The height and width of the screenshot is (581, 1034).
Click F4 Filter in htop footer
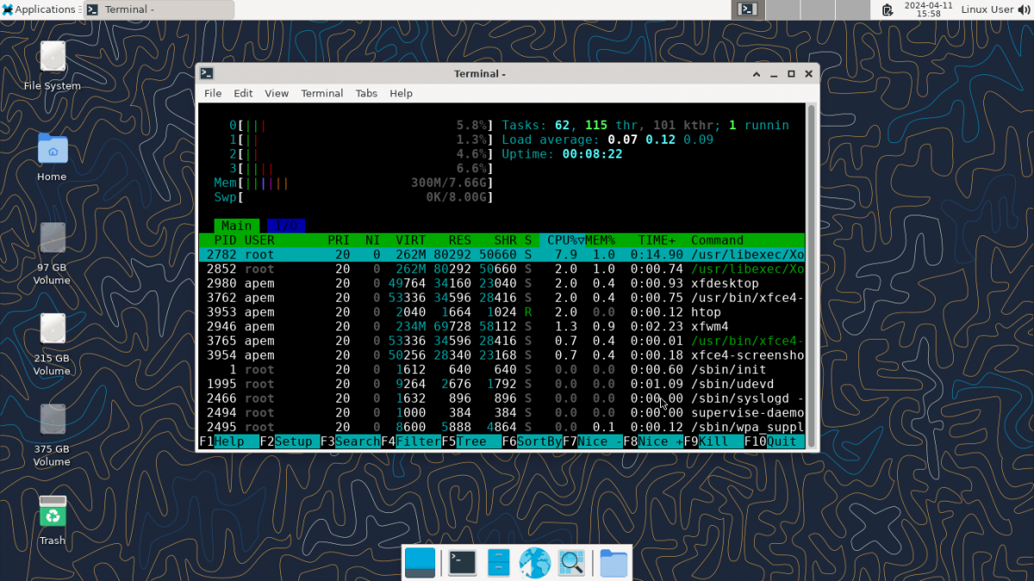[x=411, y=441]
